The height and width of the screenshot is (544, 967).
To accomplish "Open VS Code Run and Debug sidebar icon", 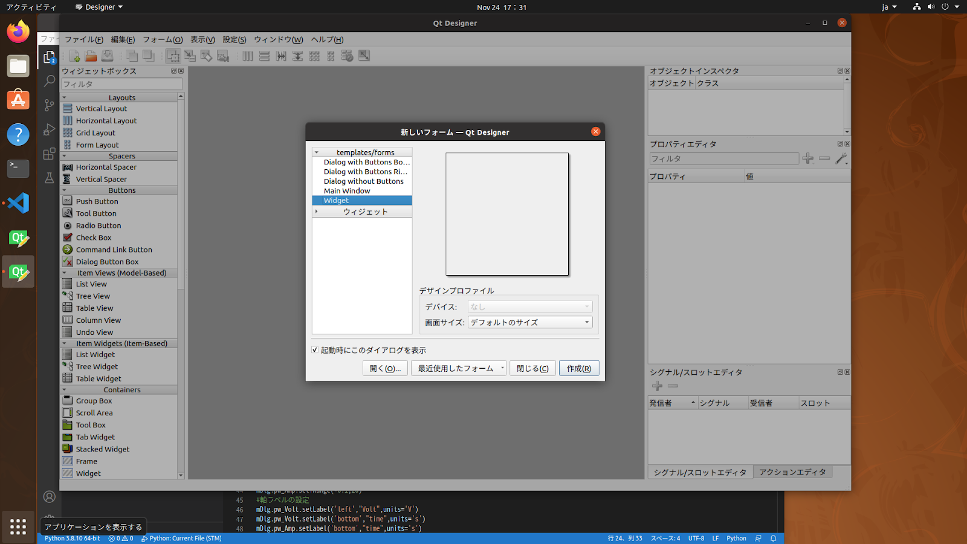I will (49, 129).
